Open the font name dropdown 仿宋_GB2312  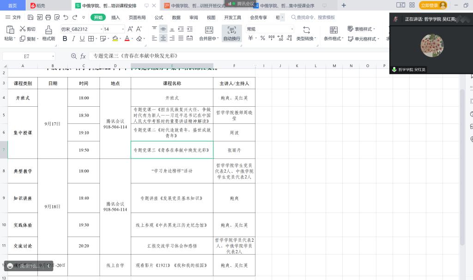pyautogui.click(x=101, y=29)
